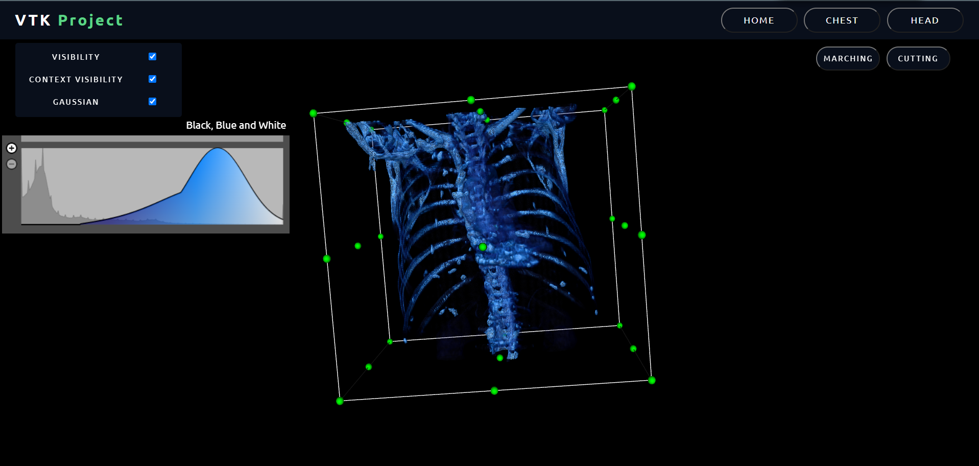Open the CHEST navigation tab

(842, 20)
